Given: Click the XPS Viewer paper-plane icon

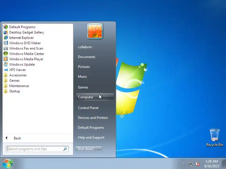Looking at the screenshot, I should click(x=6, y=70).
